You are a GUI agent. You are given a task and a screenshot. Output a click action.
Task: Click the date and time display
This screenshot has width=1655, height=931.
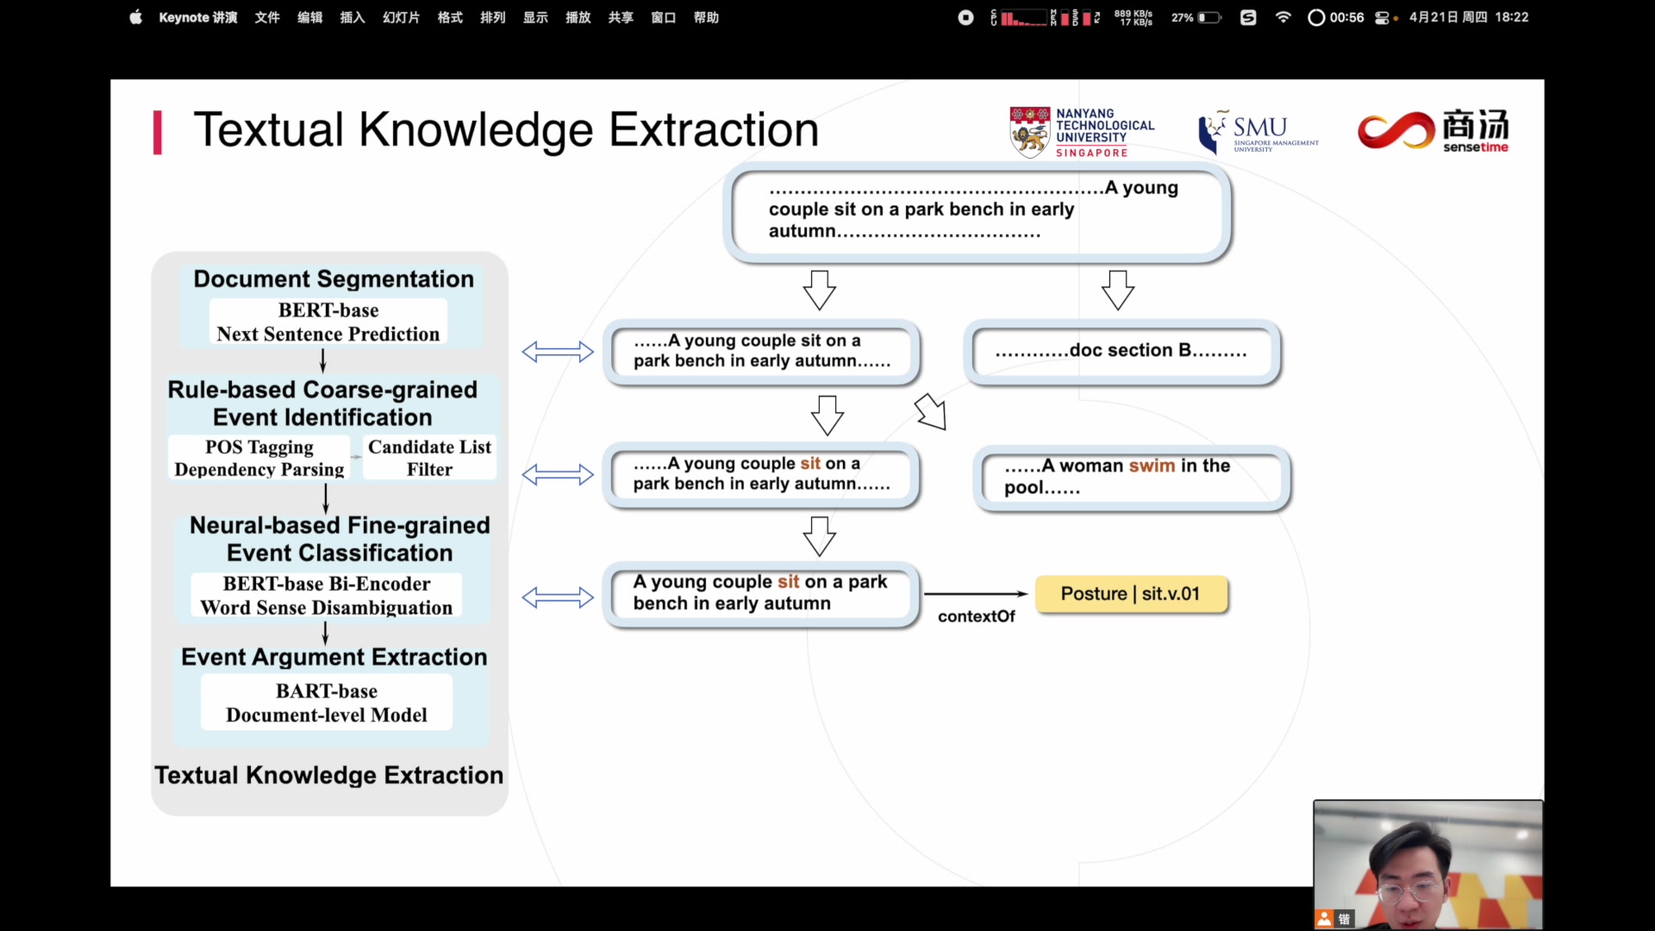click(x=1468, y=17)
